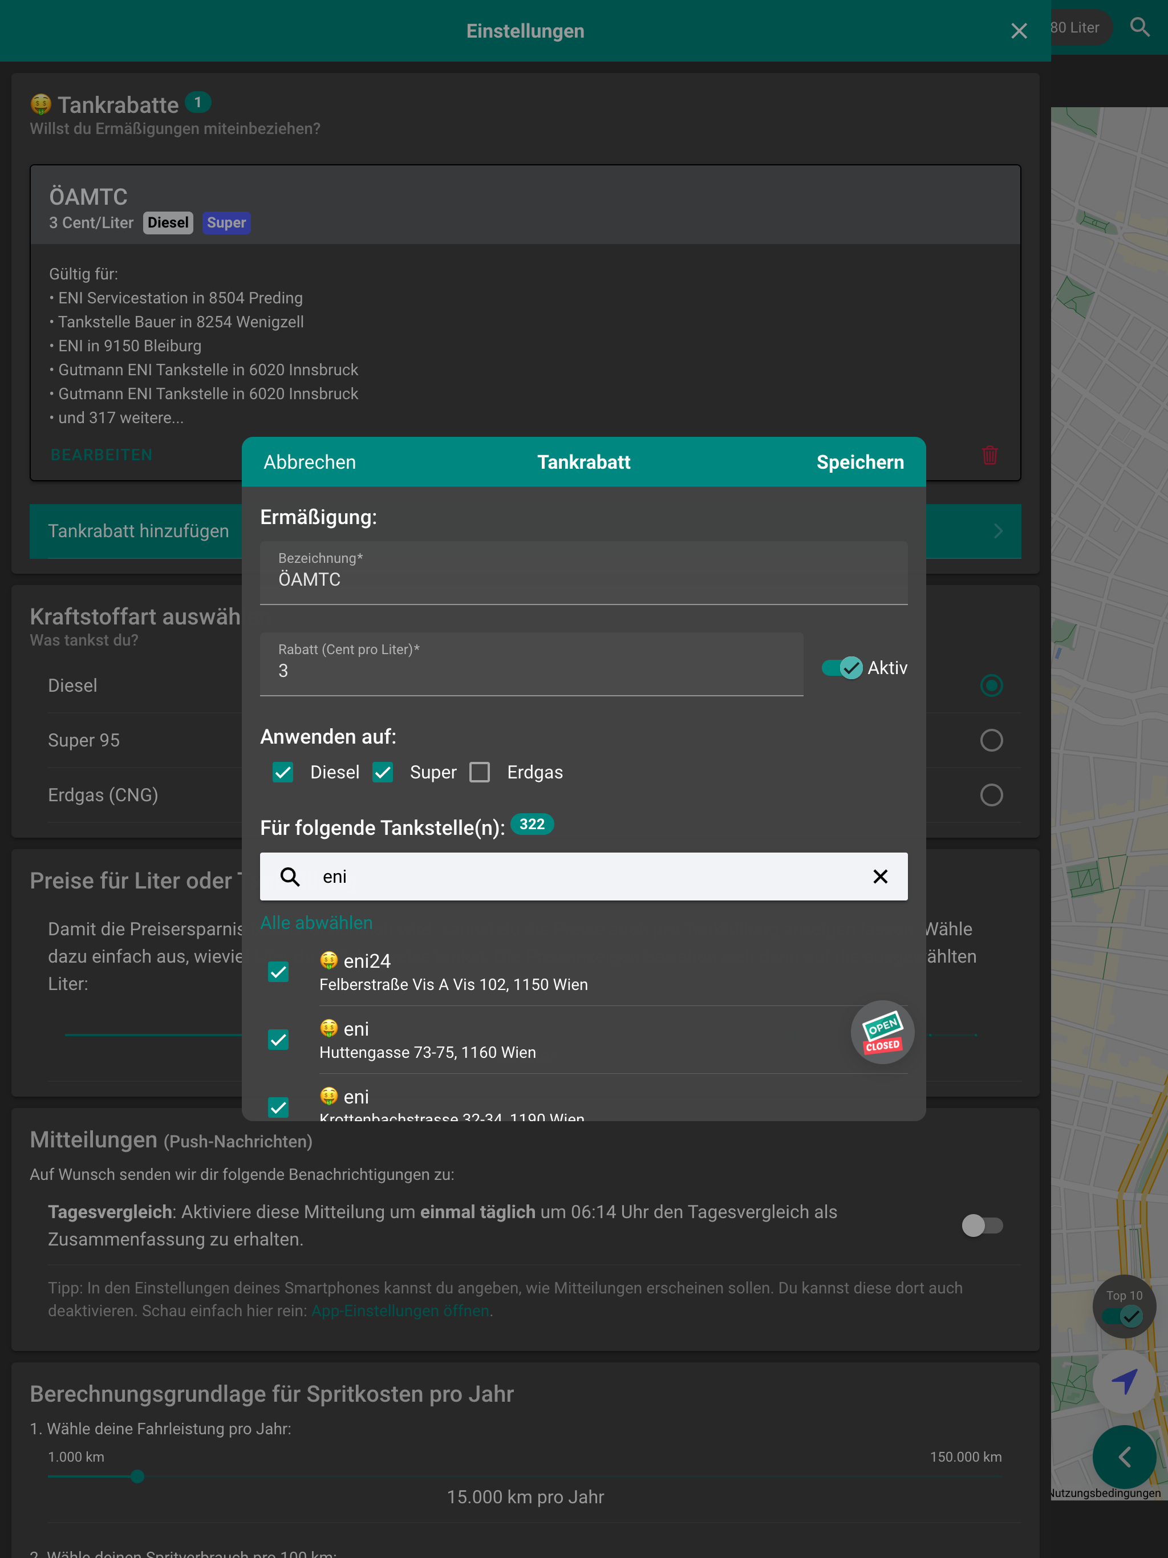Adjust the Fahrleistung pro Jahr slider handle
The width and height of the screenshot is (1168, 1558).
[137, 1476]
